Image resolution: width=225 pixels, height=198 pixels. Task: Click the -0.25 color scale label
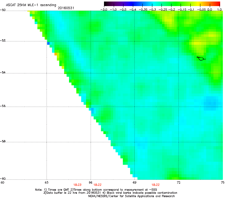(x=163, y=10)
